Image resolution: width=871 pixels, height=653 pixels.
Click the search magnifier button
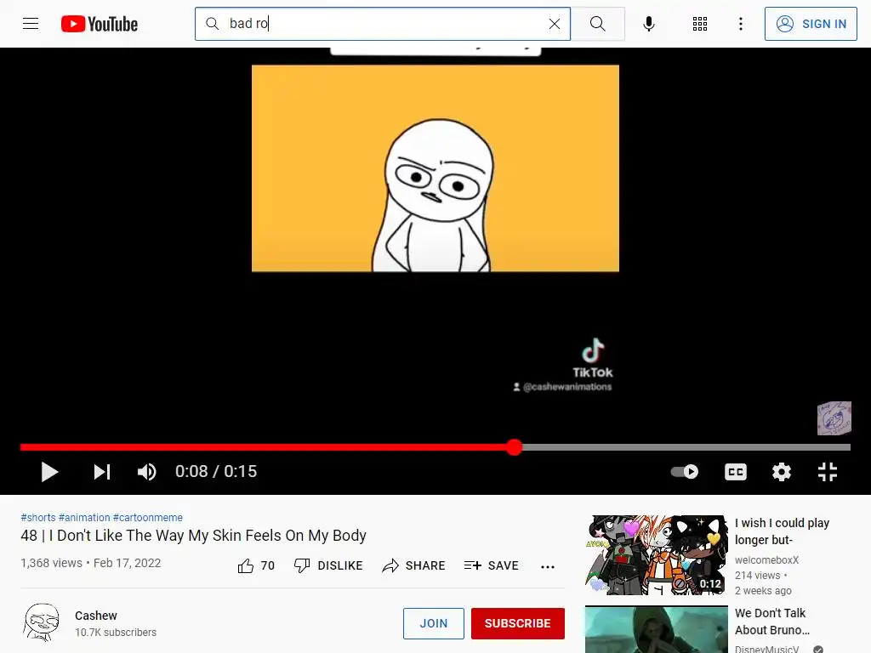(x=598, y=24)
